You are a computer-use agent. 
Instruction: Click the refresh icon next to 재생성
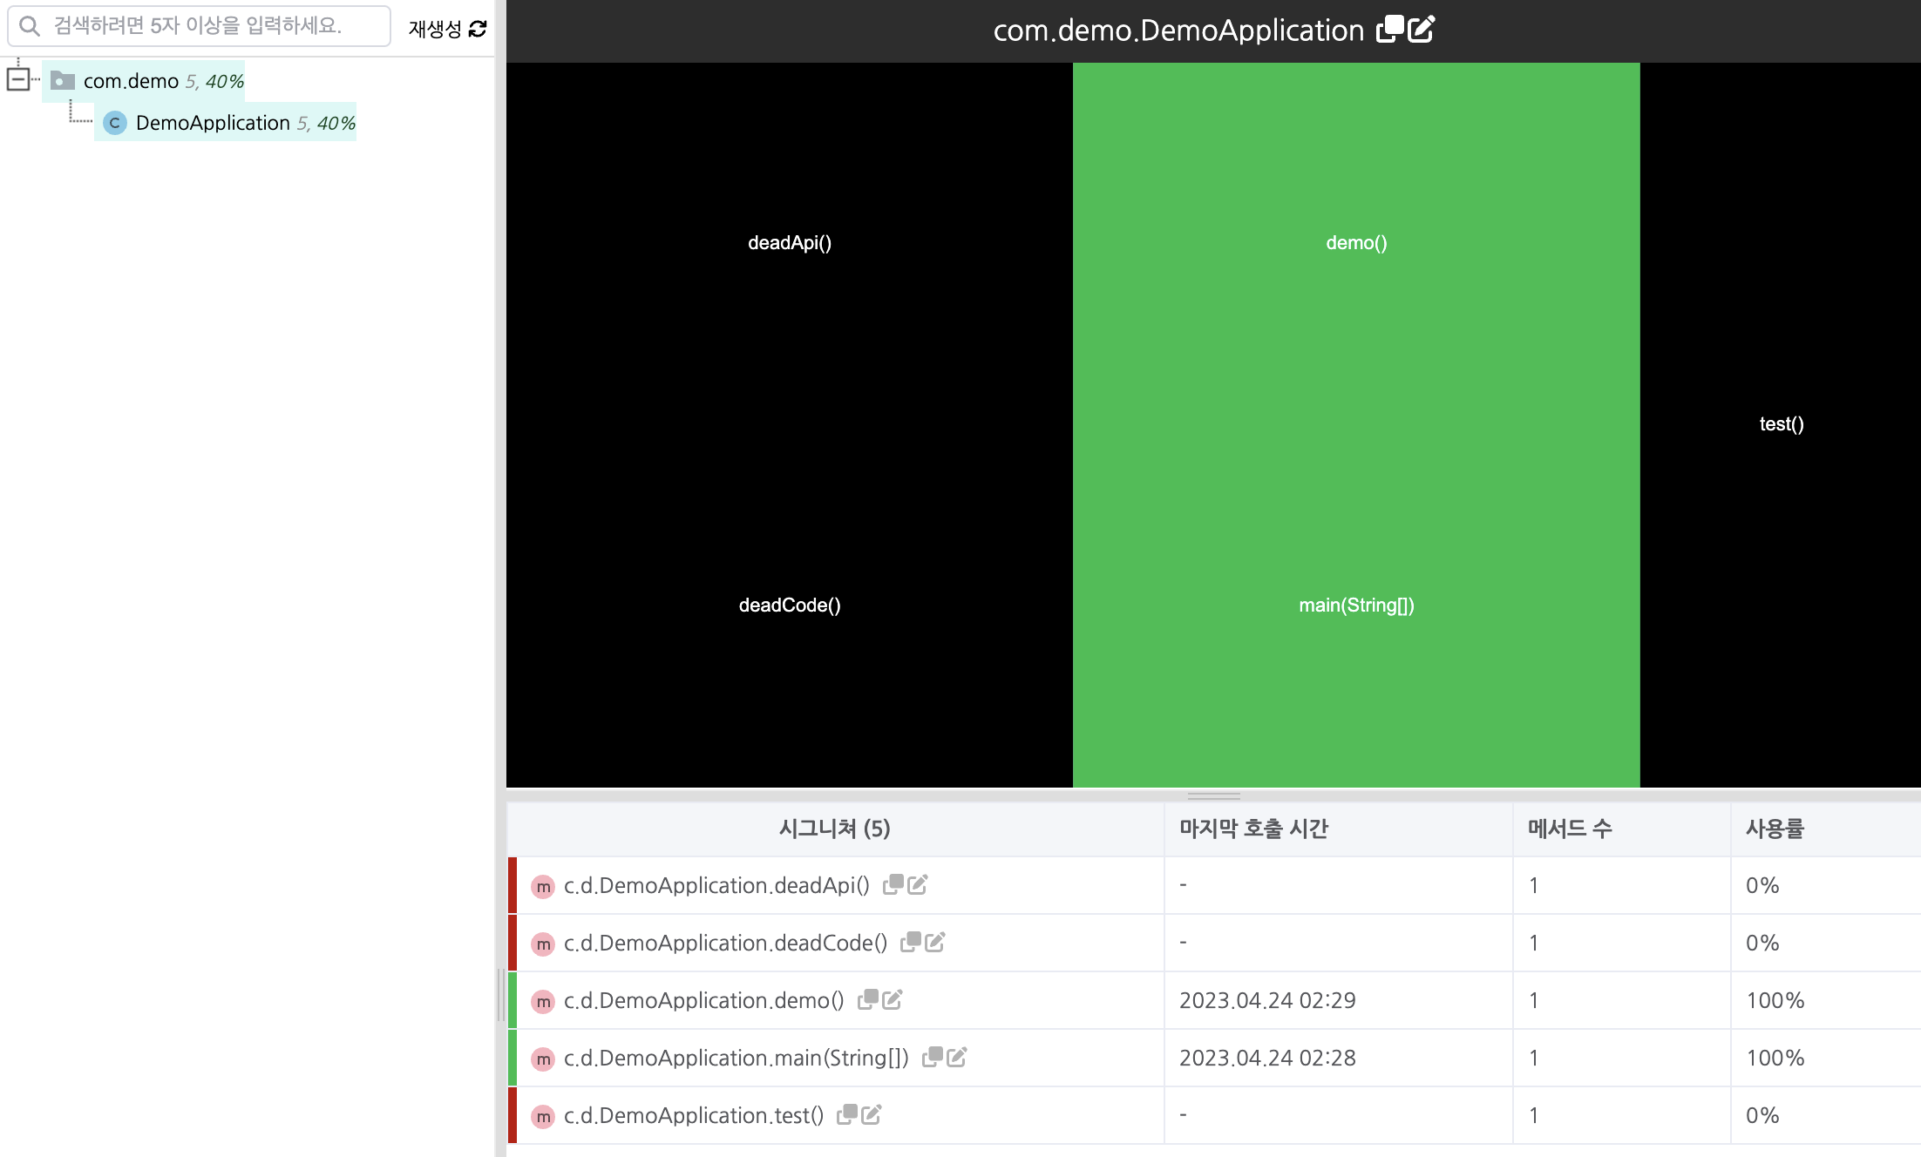(x=478, y=29)
